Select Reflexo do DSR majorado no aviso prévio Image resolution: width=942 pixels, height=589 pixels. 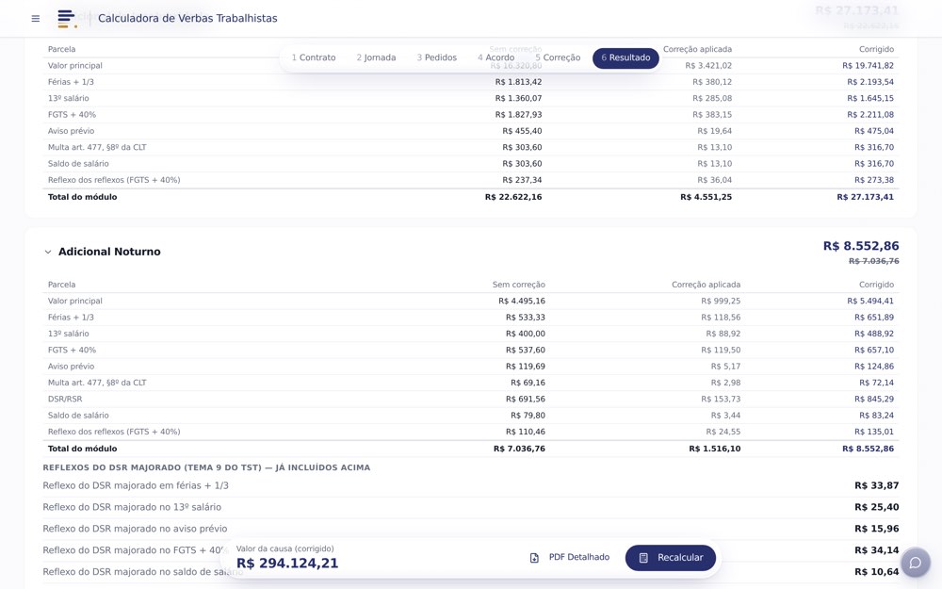(135, 529)
